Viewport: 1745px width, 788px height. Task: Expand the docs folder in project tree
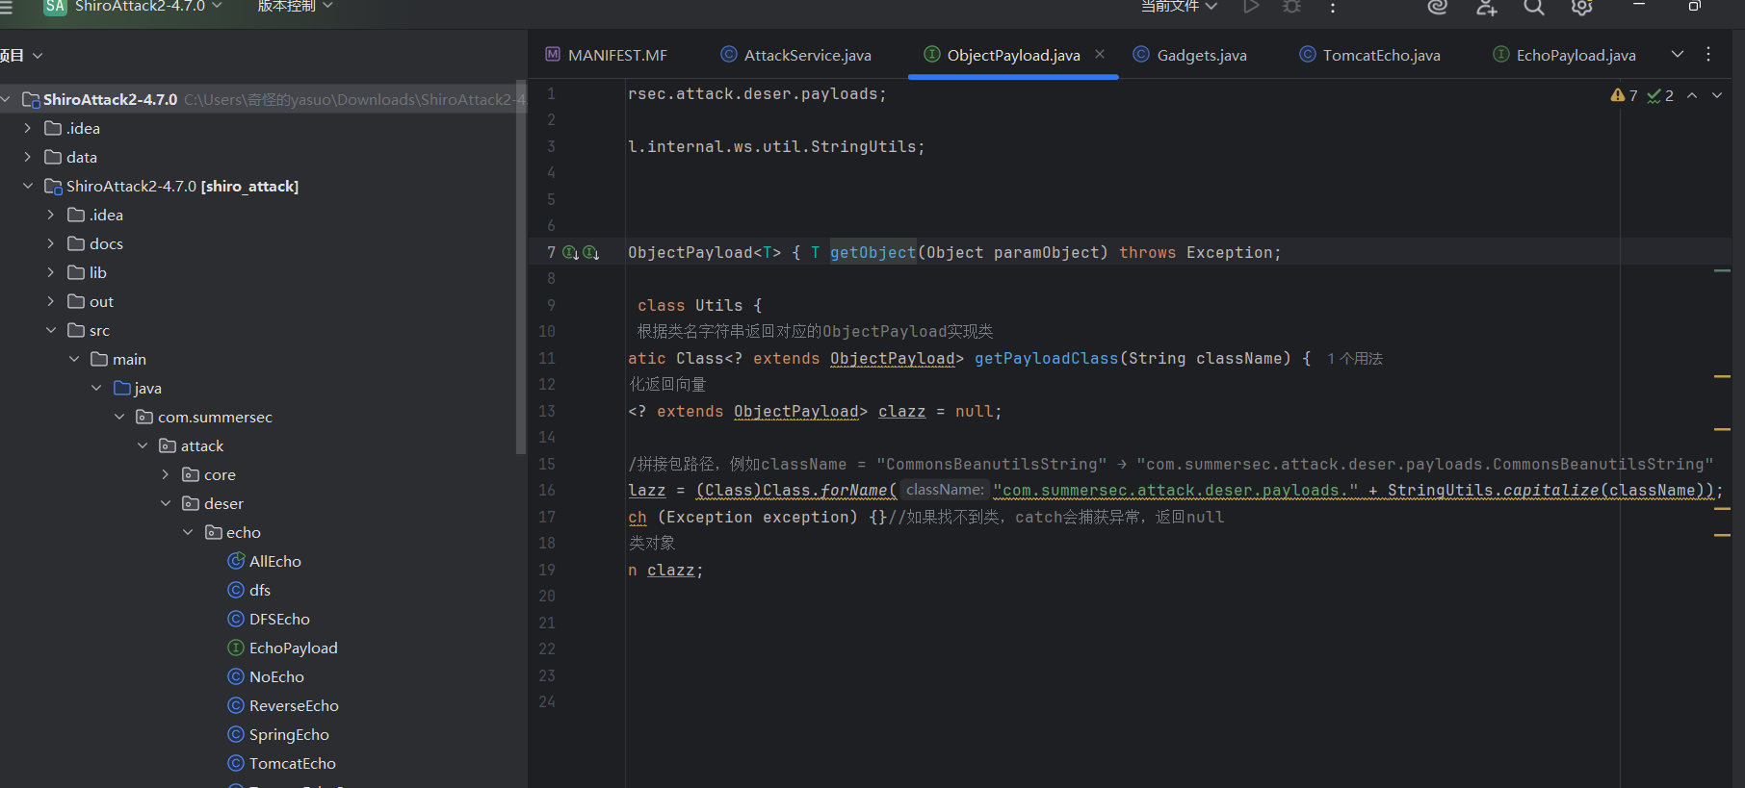click(51, 243)
